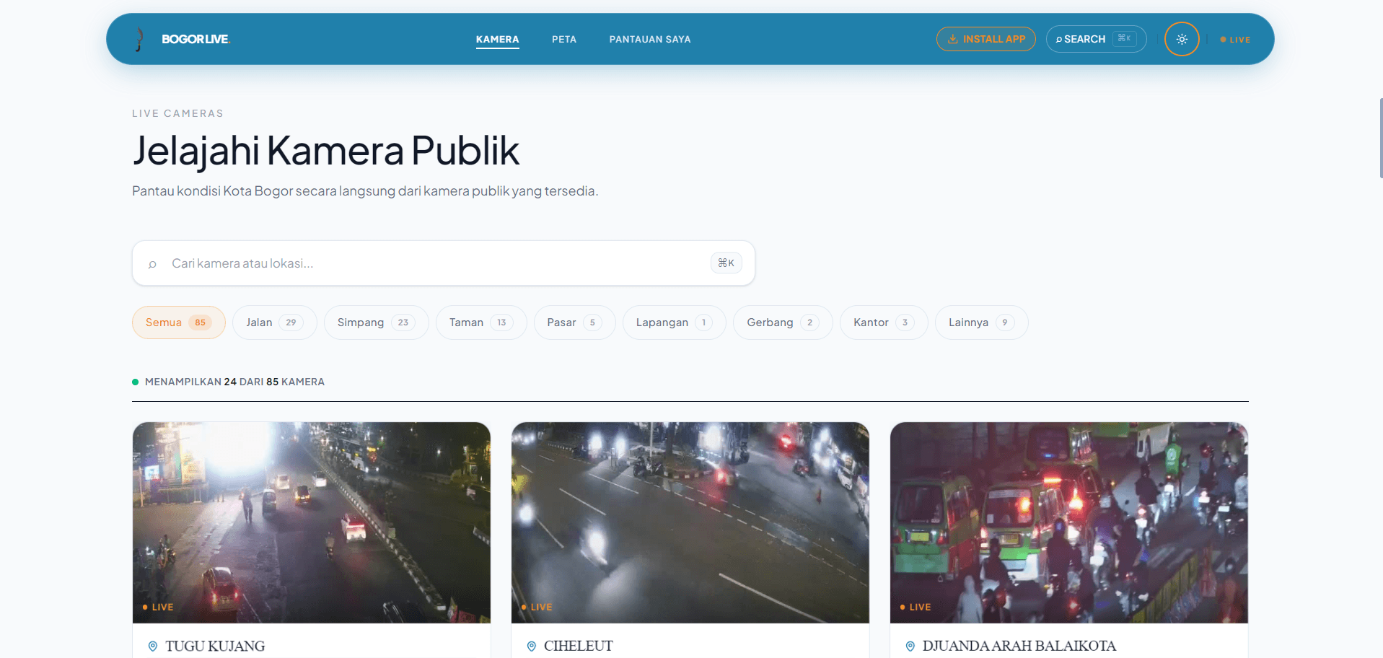This screenshot has width=1383, height=658.
Task: Open the KAMERA tab
Action: [x=497, y=40]
